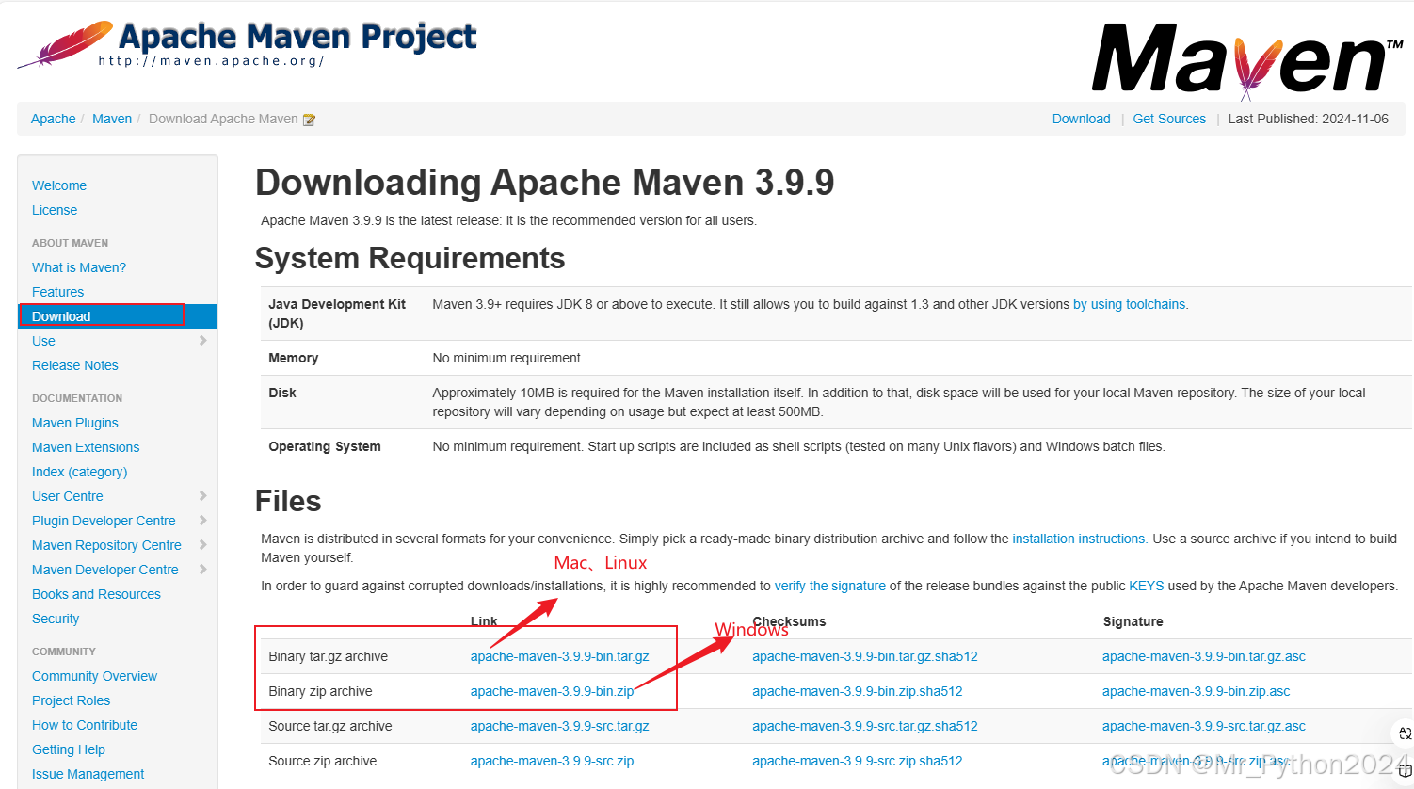Click the Maven breadcrumb link

[112, 119]
